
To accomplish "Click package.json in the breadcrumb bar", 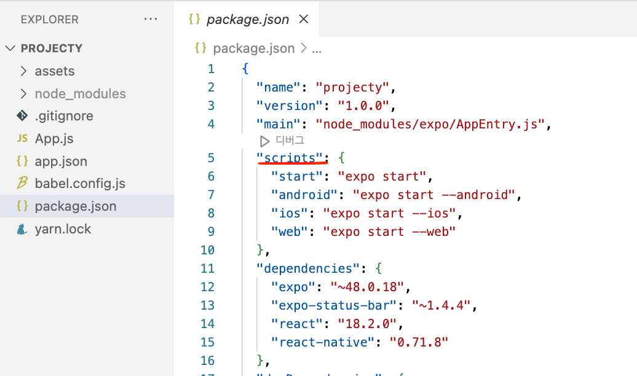I will point(253,49).
